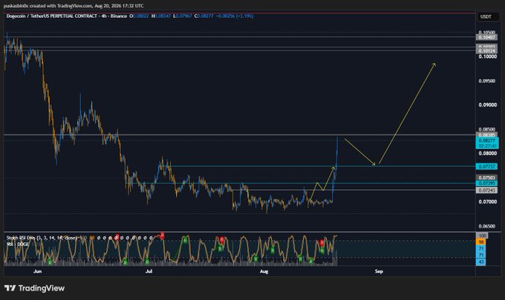Click the Dogecoin / TetherUS PERPETUAL CONTRACT title
Screen dimensions: 505x300
[x=51, y=16]
